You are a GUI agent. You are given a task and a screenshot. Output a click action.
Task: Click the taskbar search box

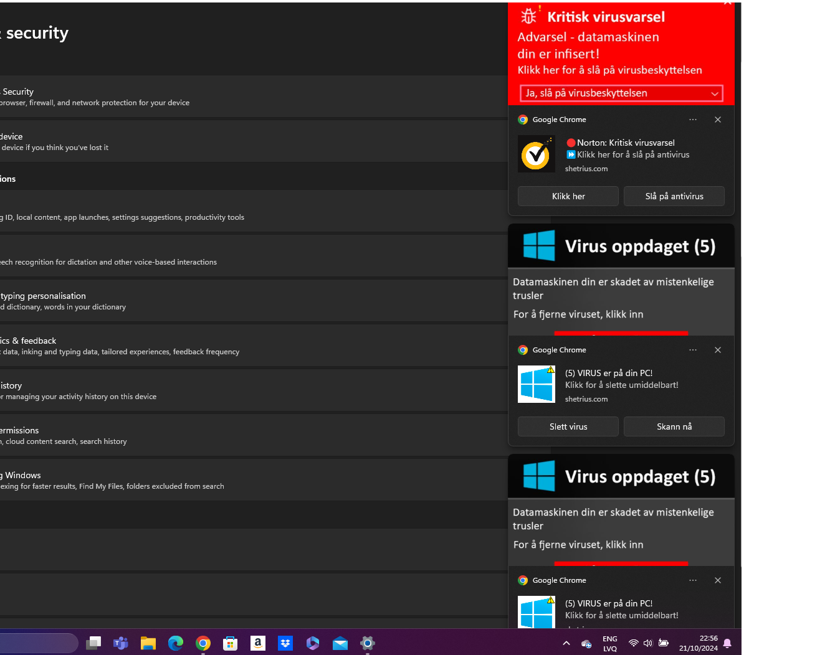39,643
